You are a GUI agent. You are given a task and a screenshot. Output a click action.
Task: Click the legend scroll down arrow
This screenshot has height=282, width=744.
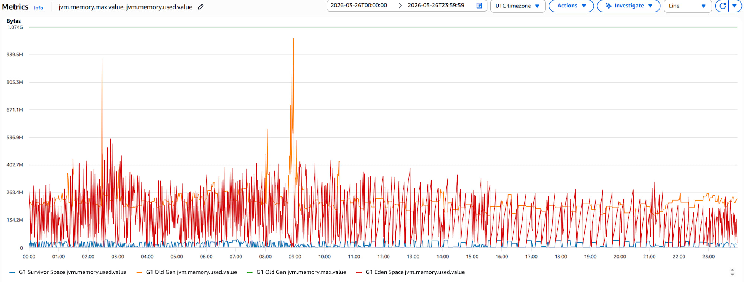coord(732,275)
